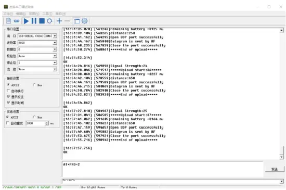Expand the 数据位 data bits dropdown
Viewport: 286px width, 190px height.
(x=55, y=49)
